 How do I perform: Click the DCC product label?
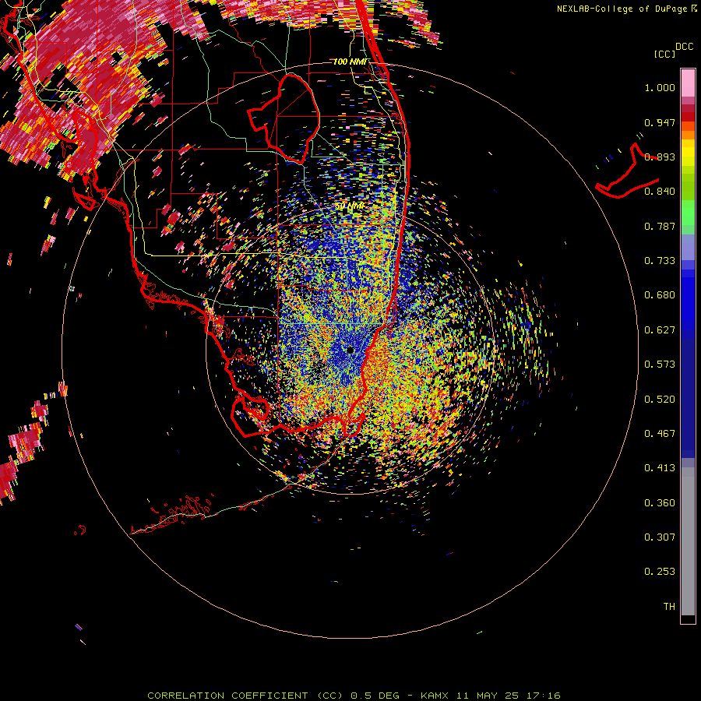tap(685, 47)
